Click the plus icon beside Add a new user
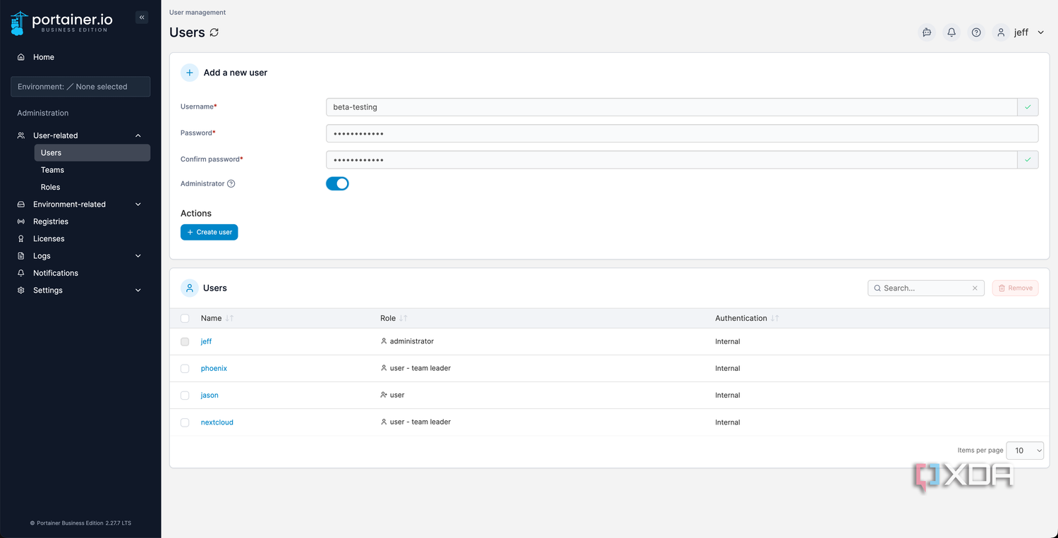Image resolution: width=1058 pixels, height=538 pixels. 190,73
